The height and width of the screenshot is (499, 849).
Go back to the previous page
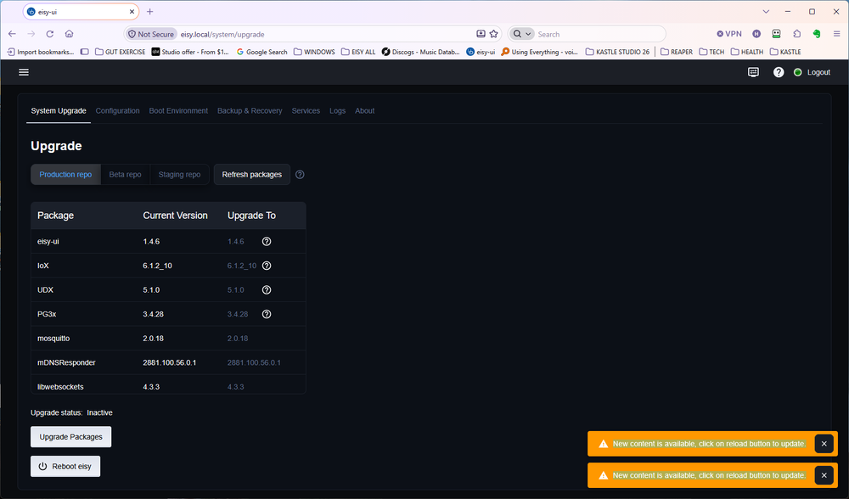click(13, 34)
